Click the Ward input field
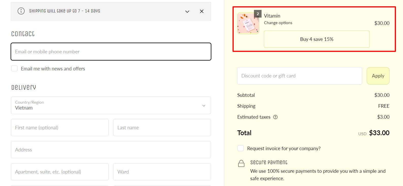Screen dimensions: 403x186 pyautogui.click(x=162, y=172)
